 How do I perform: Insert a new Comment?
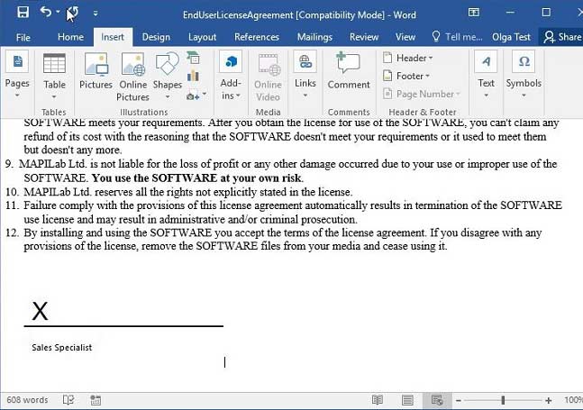[x=349, y=71]
